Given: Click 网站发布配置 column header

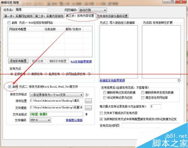Looking at the screenshot, I should (26, 29).
